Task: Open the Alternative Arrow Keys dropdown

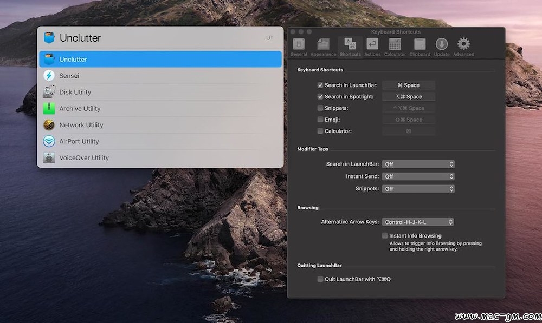Action: click(418, 222)
